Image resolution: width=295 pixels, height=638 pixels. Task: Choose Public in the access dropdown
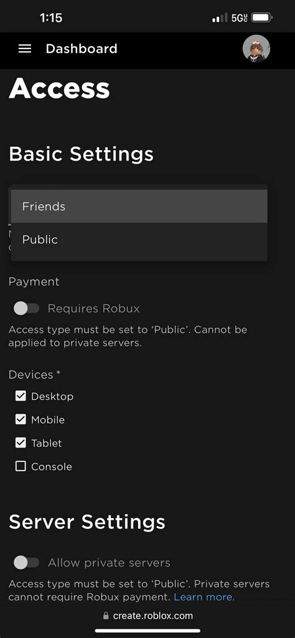(139, 239)
